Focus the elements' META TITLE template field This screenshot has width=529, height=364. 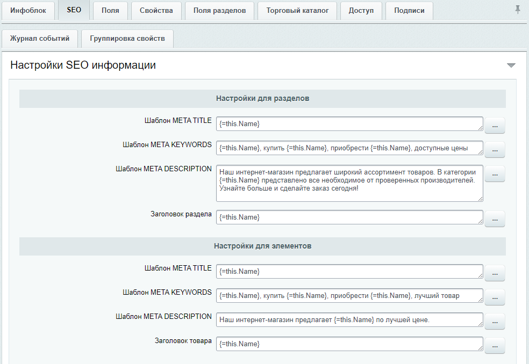click(349, 271)
